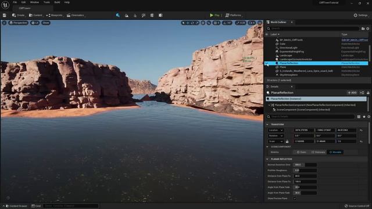This screenshot has height=209, width=372.
Task: Open the Lit view mode dropdown
Action: pos(35,23)
